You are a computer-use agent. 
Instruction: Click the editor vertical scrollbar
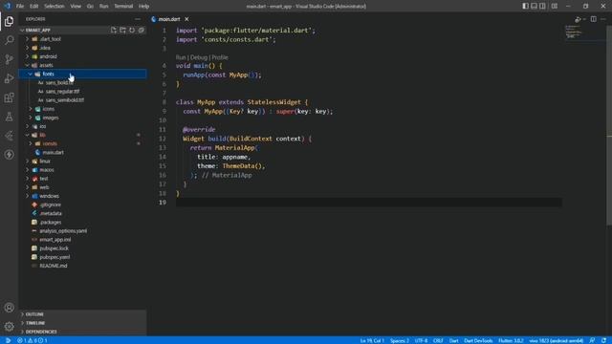point(609,125)
